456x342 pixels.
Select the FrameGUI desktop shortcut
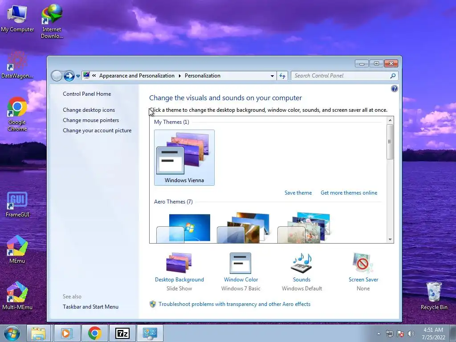pyautogui.click(x=17, y=204)
